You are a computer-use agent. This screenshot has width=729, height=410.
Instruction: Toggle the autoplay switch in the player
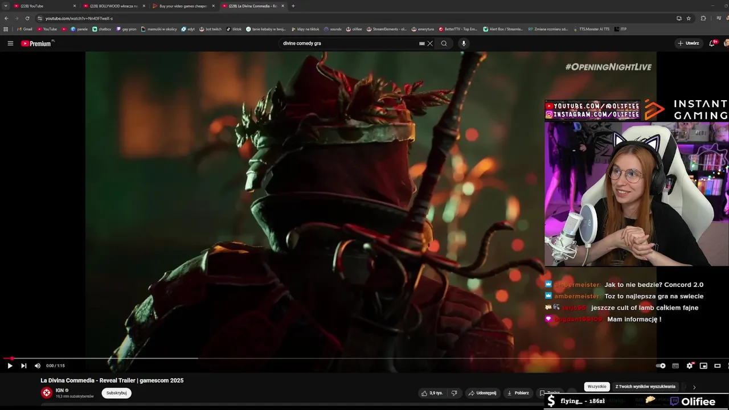coord(661,366)
